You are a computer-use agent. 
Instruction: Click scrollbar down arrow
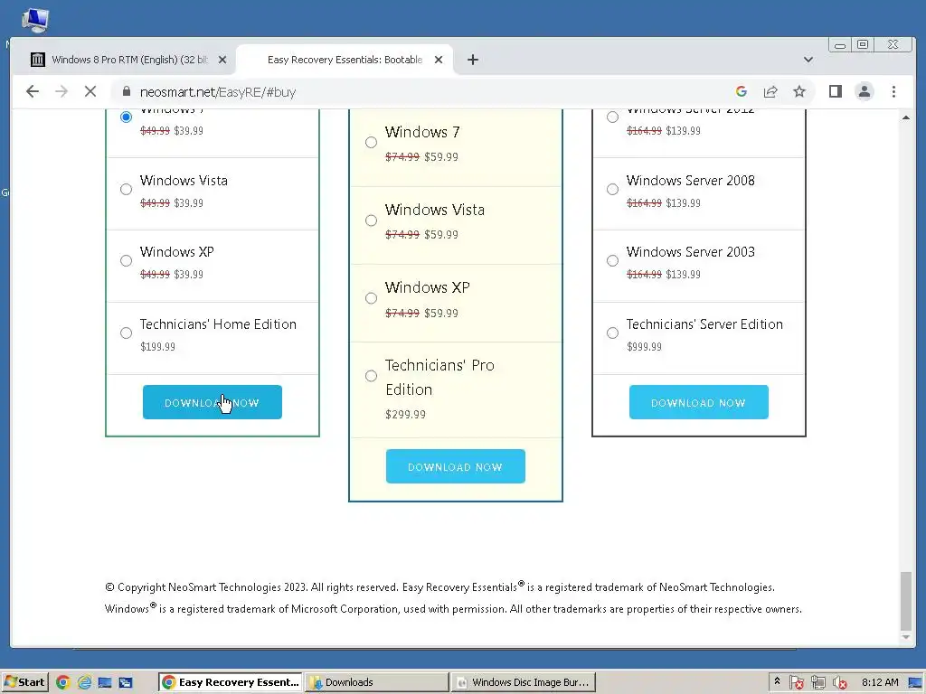906,637
